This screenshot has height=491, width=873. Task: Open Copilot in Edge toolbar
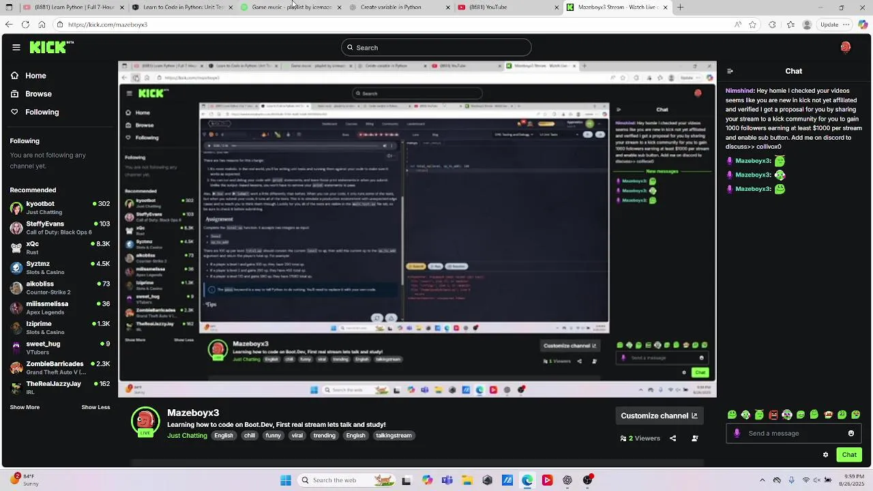click(863, 25)
